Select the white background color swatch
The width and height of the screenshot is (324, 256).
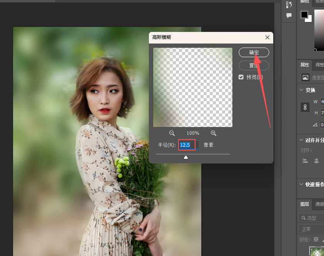pos(309,19)
